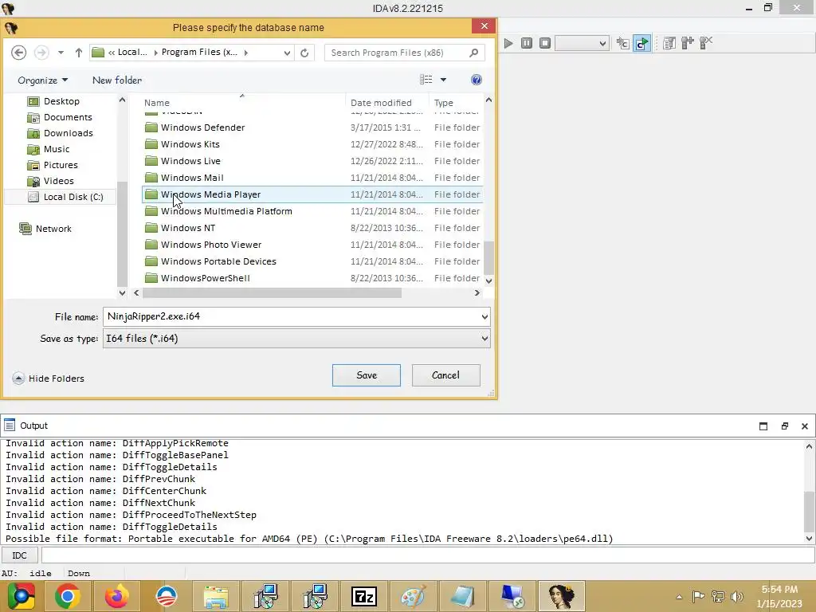This screenshot has height=612, width=816.
Task: Change the view layout icon
Action: tap(426, 80)
